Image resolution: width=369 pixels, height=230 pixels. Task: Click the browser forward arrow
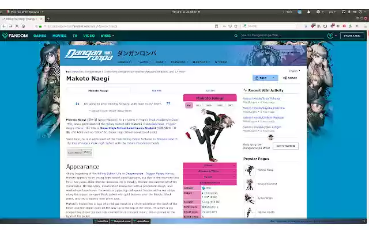click(10, 26)
